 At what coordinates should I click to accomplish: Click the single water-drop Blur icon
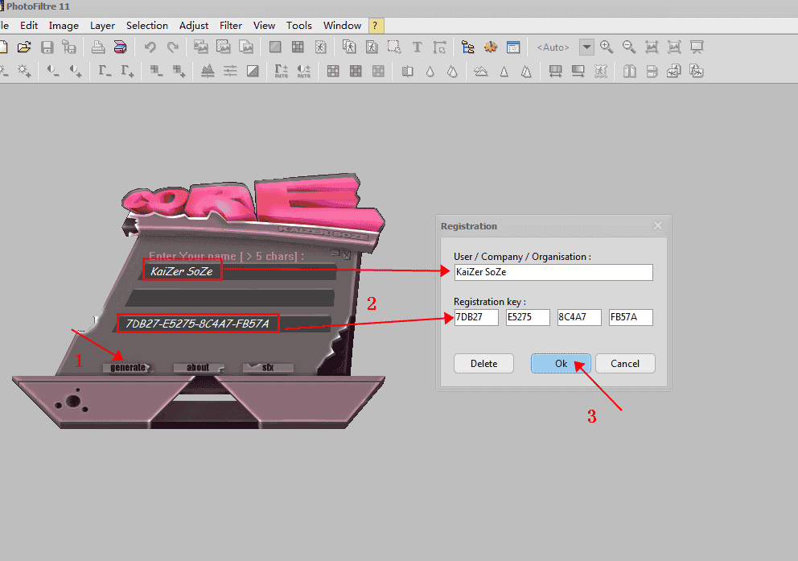[x=430, y=71]
